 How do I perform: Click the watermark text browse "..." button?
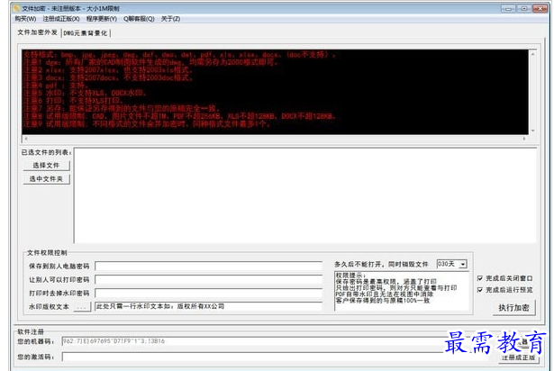82,307
